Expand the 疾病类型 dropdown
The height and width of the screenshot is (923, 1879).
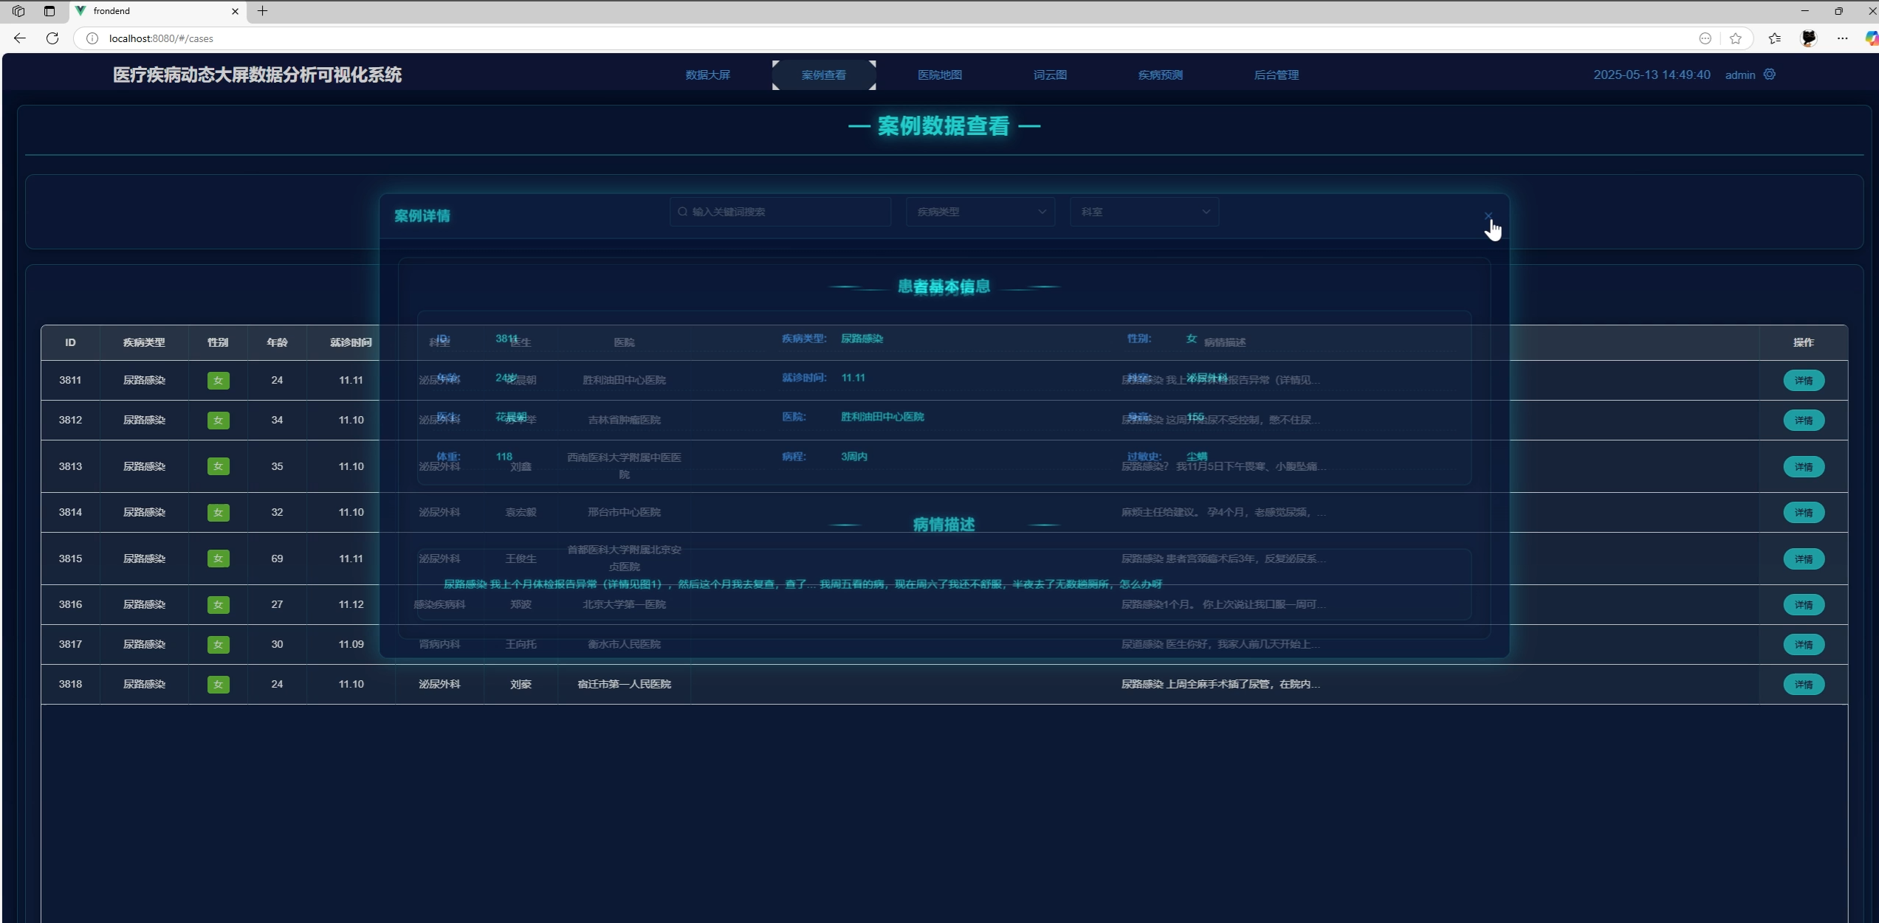(x=980, y=212)
